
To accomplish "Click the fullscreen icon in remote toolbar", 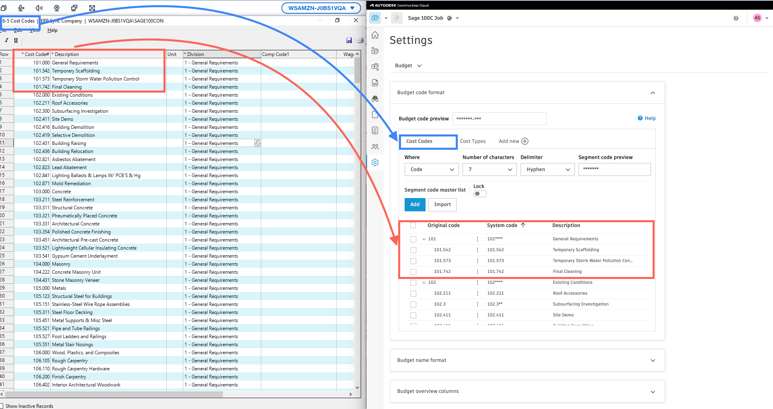I will (x=92, y=8).
